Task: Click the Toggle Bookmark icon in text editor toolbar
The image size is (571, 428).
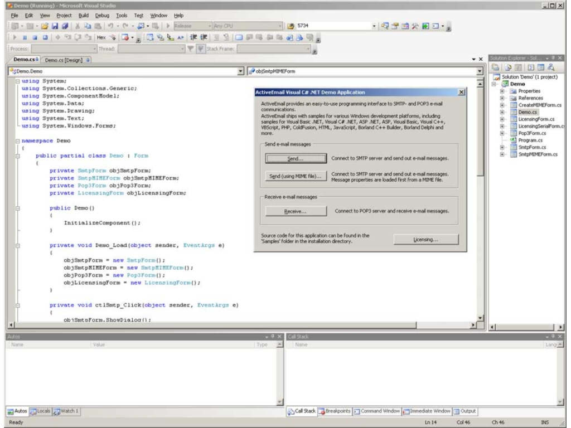Action: (x=238, y=37)
